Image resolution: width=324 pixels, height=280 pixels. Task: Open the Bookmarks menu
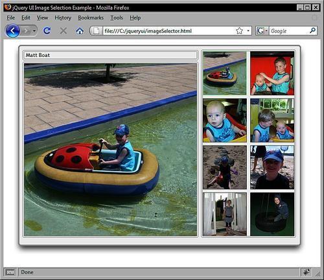click(91, 17)
